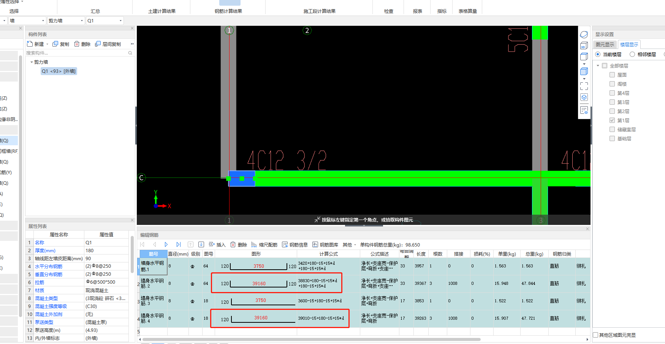Open 钢筋图库 library
Image resolution: width=665 pixels, height=344 pixels.
click(325, 245)
